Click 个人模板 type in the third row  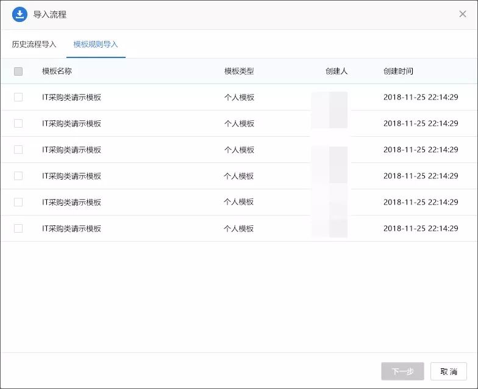239,150
